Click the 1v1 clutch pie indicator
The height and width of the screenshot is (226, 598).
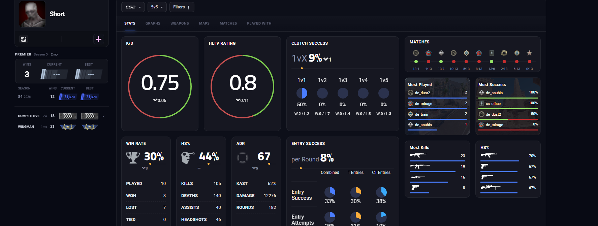302,93
